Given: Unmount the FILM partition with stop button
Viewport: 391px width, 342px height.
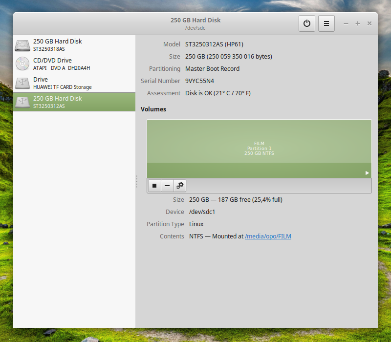Looking at the screenshot, I should tap(154, 186).
